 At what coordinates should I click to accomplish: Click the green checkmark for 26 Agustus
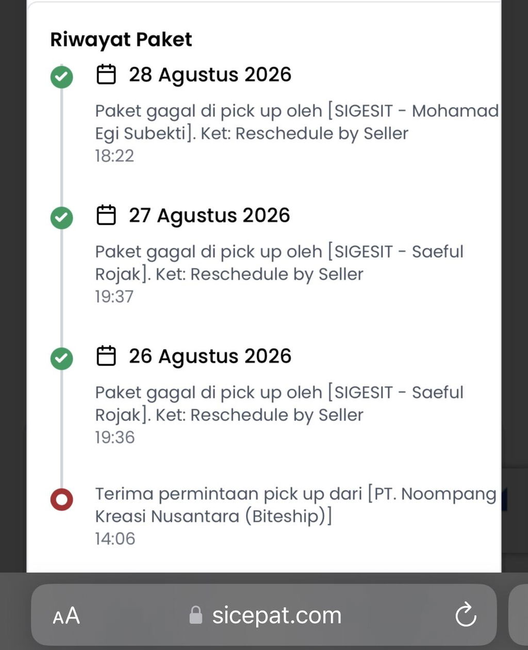click(x=61, y=358)
